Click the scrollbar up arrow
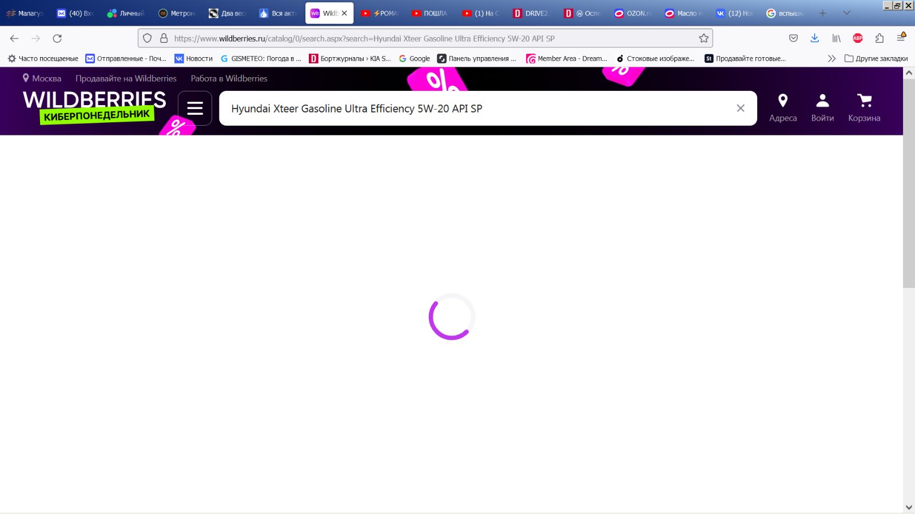 pos(909,73)
